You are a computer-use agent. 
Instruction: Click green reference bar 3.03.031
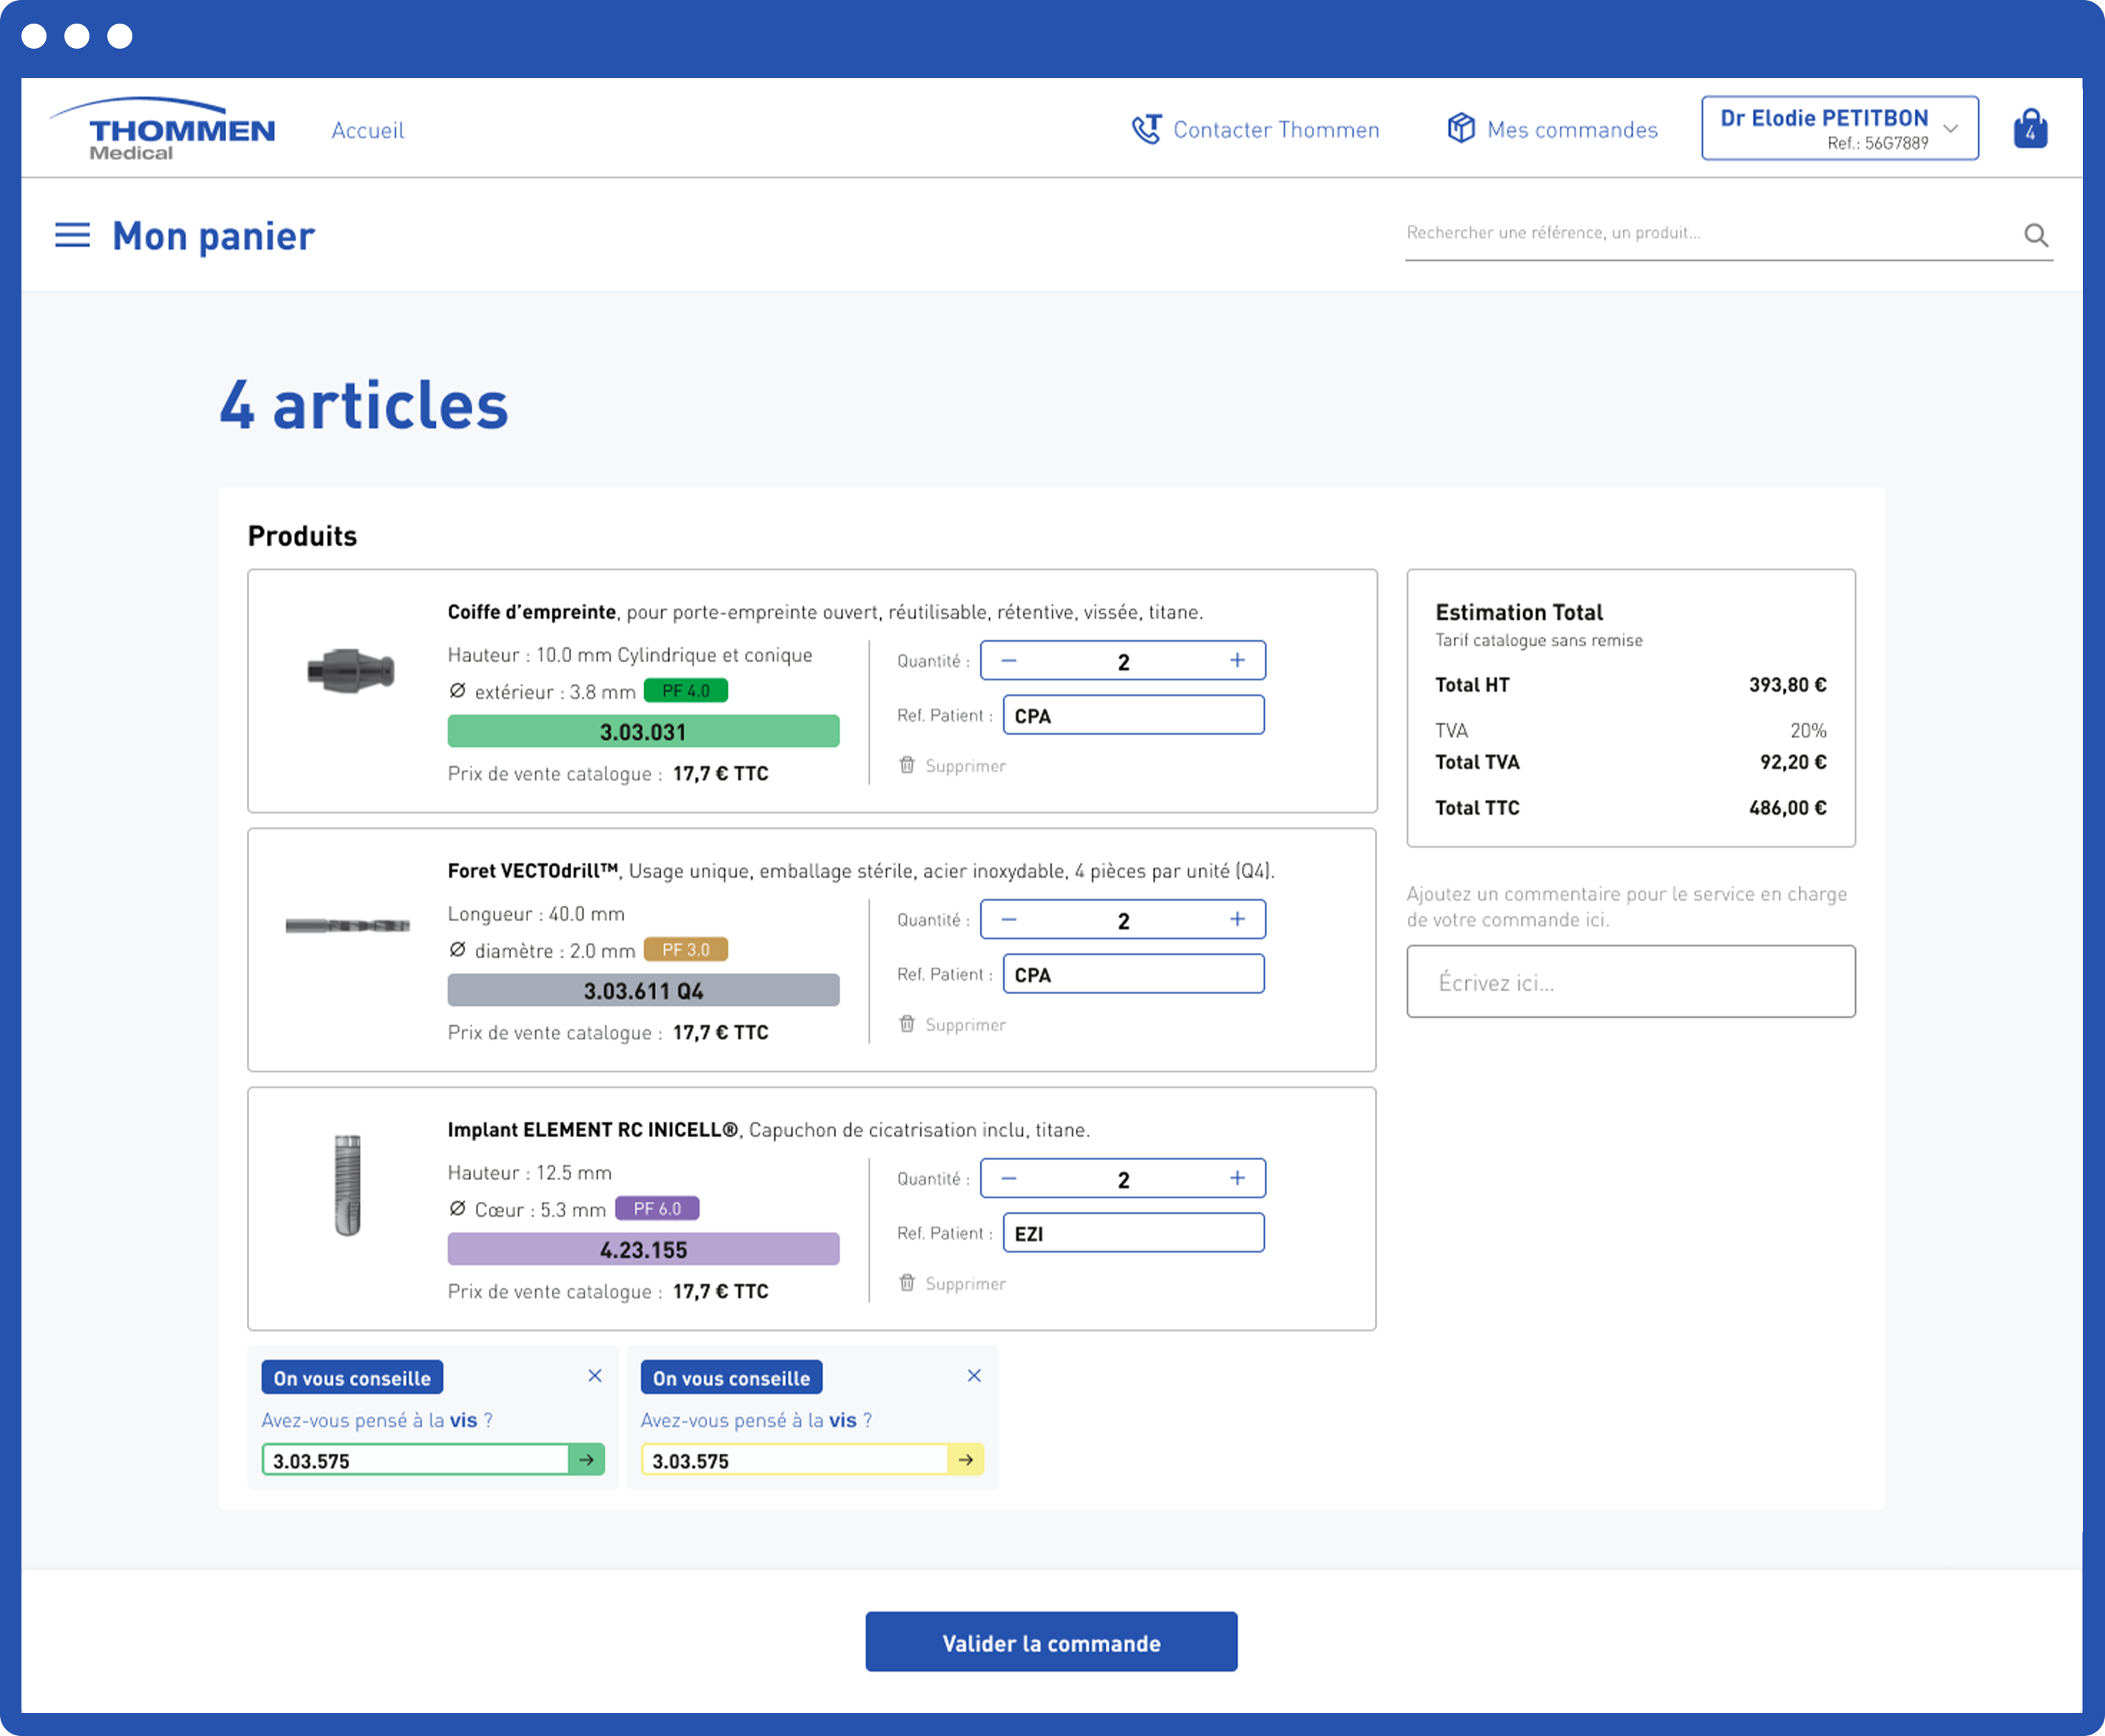pyautogui.click(x=643, y=732)
